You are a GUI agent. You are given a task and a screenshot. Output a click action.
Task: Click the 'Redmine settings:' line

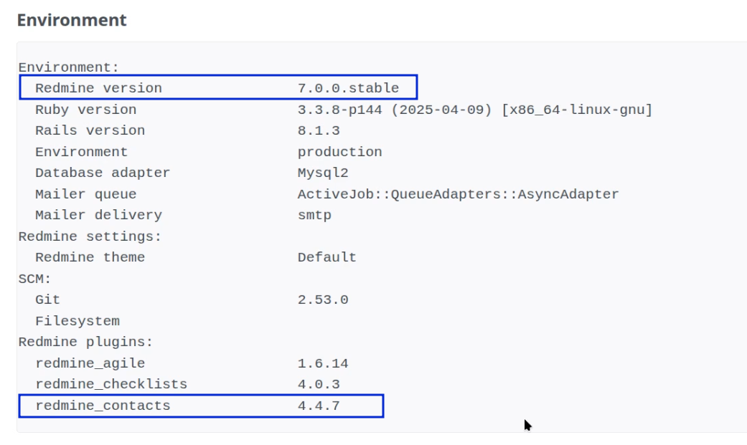point(90,236)
